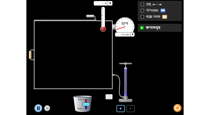Click the container lid handle
Image resolution: width=210 pixels, height=115 pixels.
click(x=90, y=16)
